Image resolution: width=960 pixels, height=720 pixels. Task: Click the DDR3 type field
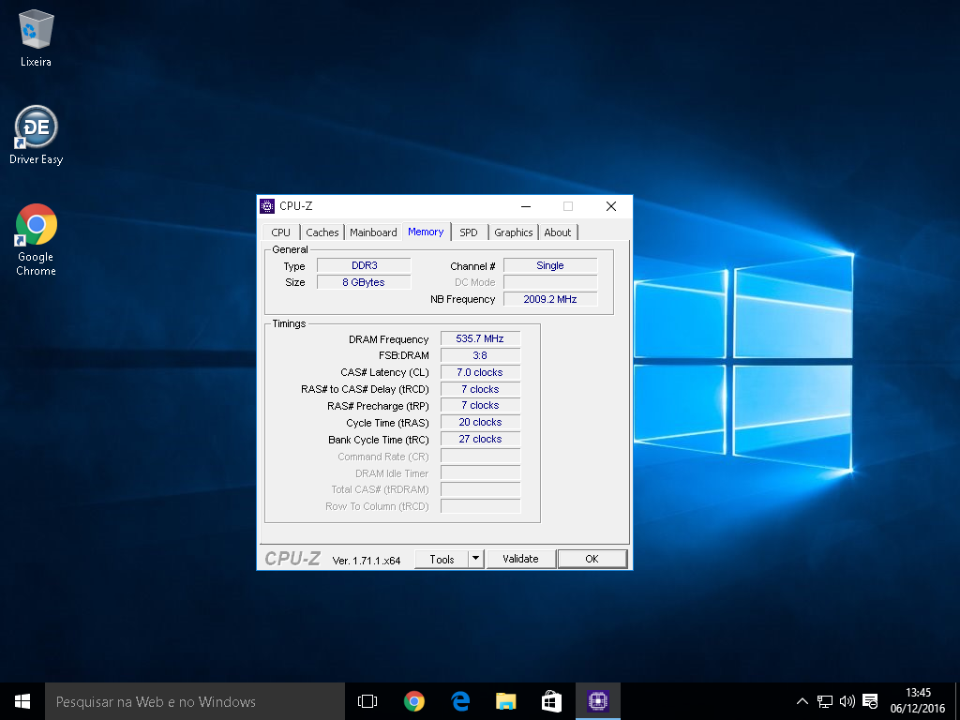pos(365,265)
